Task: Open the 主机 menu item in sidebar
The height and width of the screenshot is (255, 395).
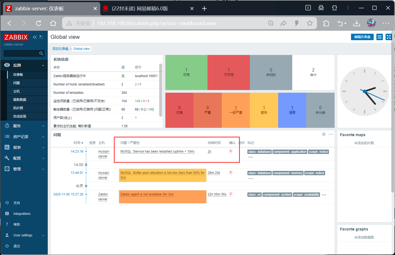Action: (x=27, y=91)
